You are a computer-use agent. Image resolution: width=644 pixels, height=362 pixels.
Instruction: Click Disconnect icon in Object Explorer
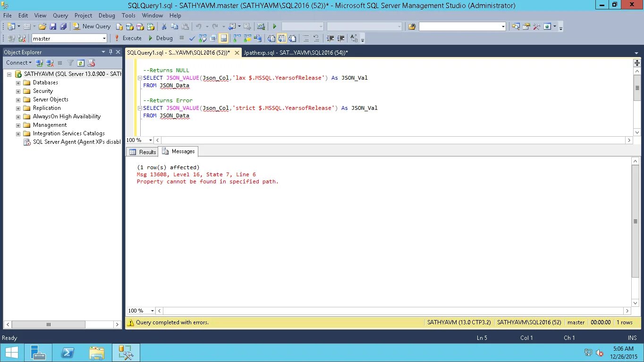point(50,63)
